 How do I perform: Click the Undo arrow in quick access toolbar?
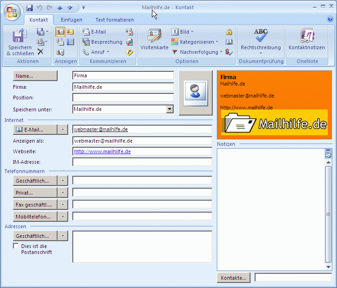click(39, 8)
